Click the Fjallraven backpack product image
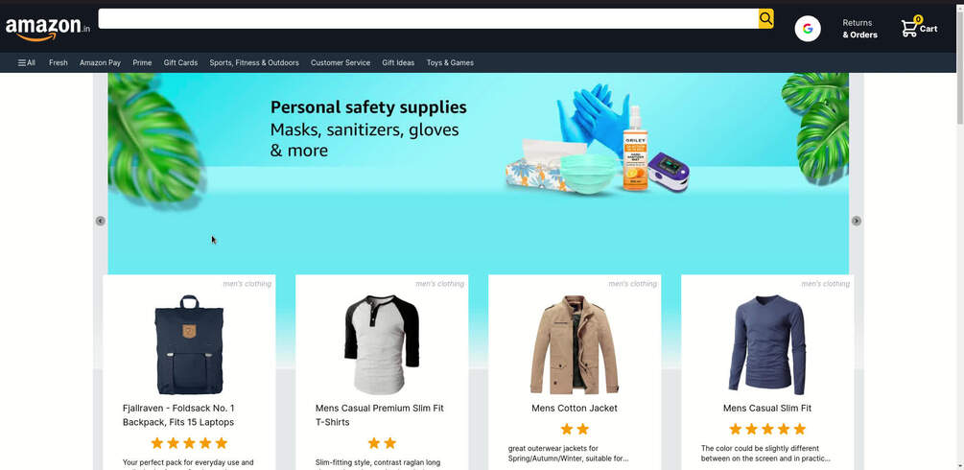The image size is (964, 470). [189, 344]
